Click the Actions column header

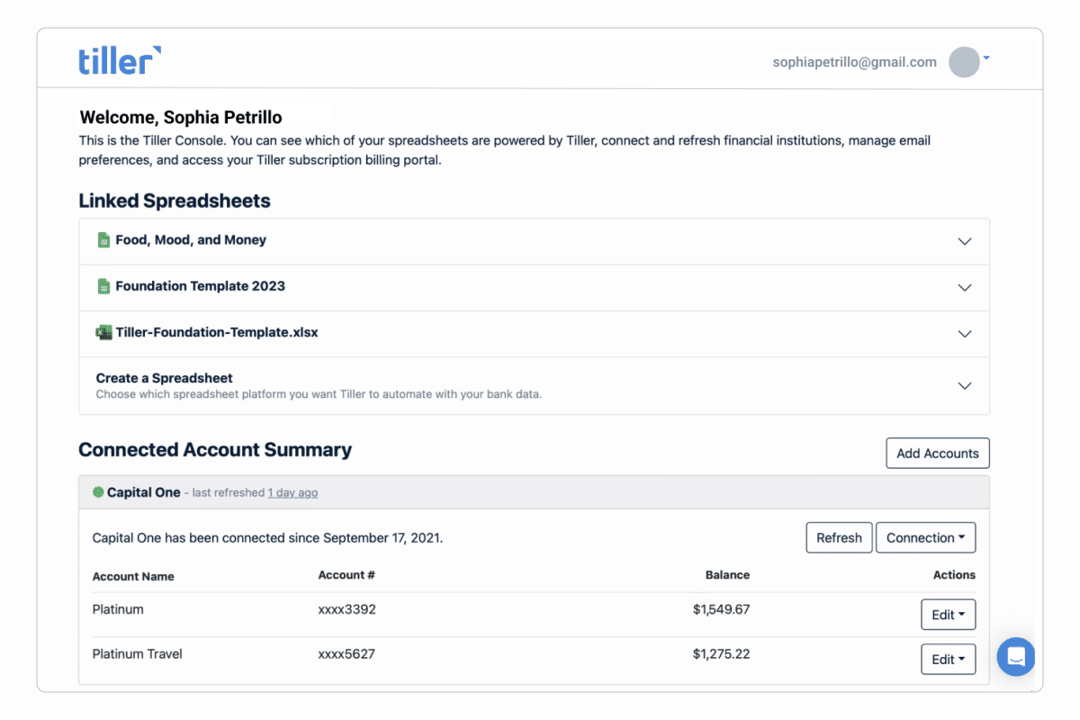click(954, 574)
